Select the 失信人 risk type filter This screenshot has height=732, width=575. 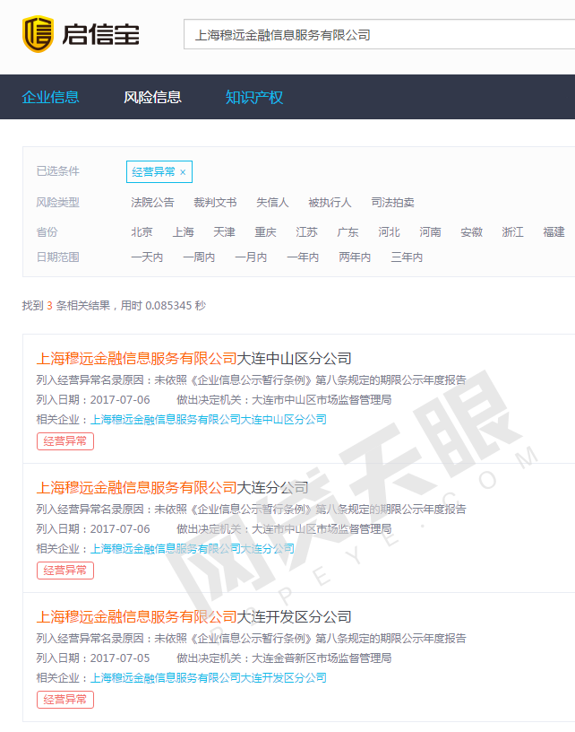point(272,203)
